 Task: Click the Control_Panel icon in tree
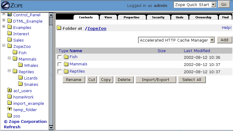(10, 14)
